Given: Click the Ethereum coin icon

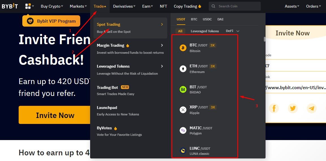Looking at the screenshot, I should [x=183, y=69].
